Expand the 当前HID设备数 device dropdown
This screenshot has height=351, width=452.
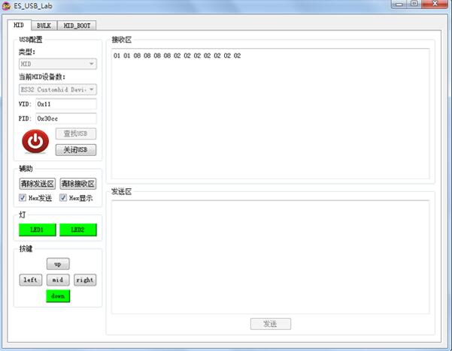pyautogui.click(x=57, y=89)
